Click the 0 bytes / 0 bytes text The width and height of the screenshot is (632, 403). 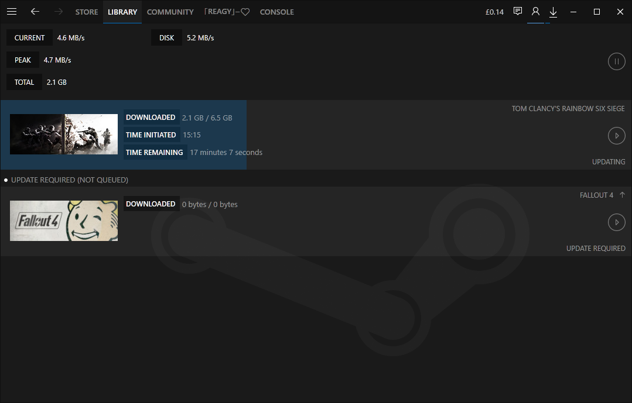[210, 204]
